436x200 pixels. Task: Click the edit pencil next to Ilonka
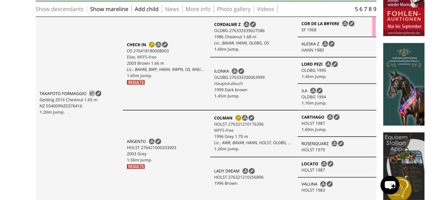coord(241,71)
